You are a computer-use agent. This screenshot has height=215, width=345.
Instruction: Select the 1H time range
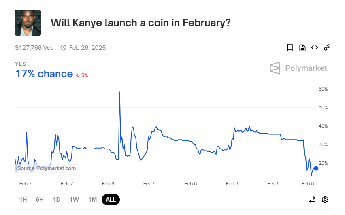23,200
